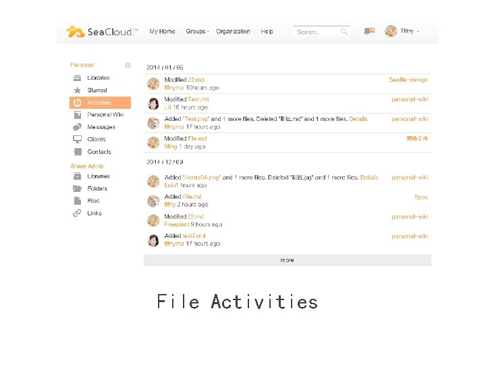Go to My Home

tap(162, 31)
